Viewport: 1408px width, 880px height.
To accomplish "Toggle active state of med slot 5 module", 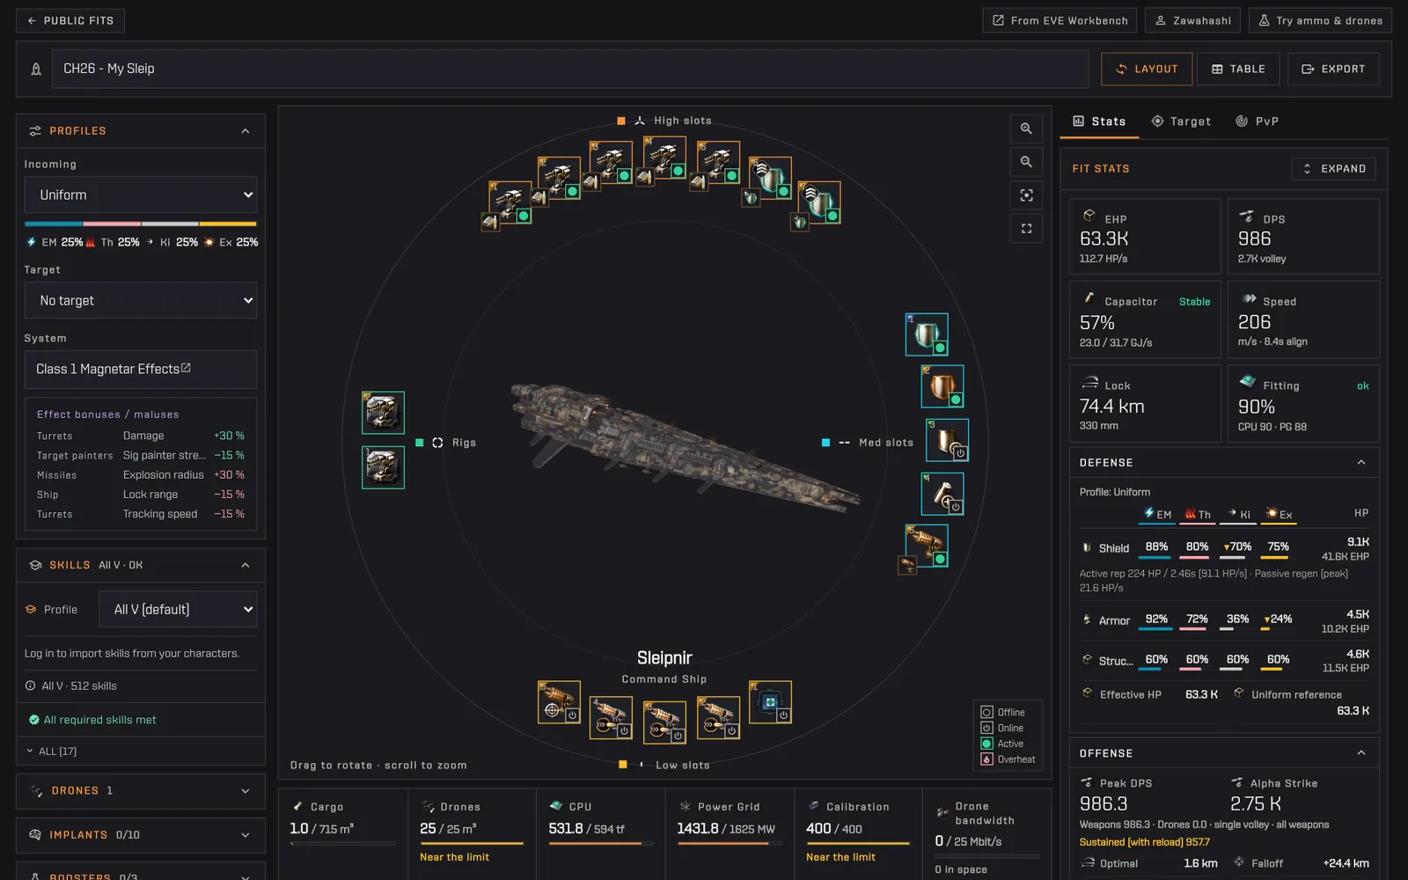I will [x=940, y=559].
